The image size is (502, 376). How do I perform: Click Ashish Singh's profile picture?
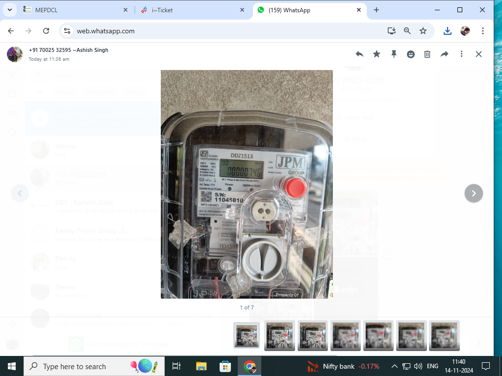(15, 54)
